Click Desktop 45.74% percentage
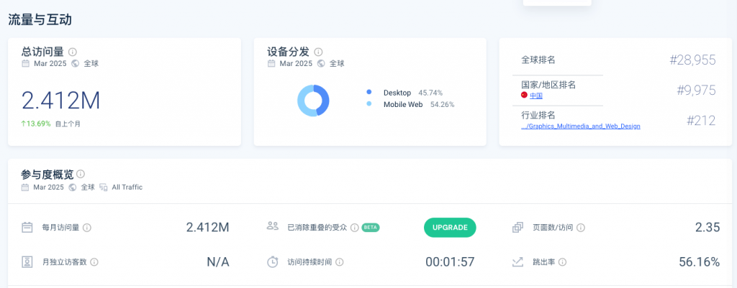 [x=430, y=93]
